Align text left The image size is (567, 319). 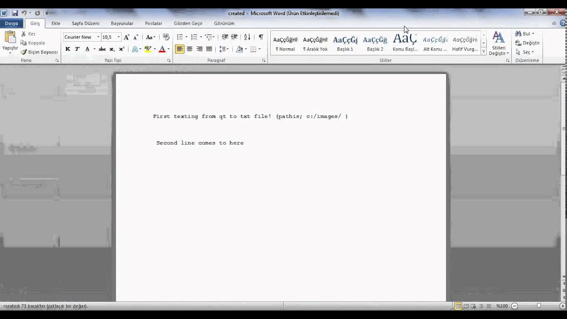179,49
